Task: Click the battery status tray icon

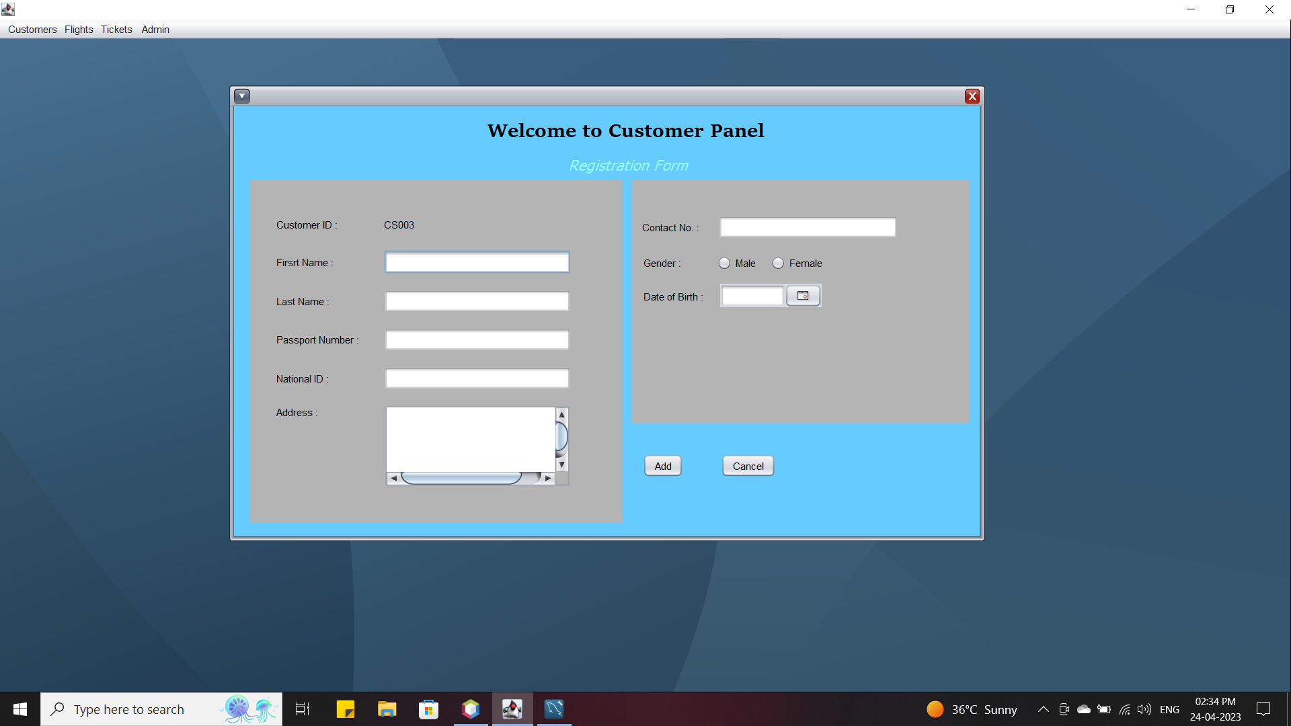Action: 1104,709
